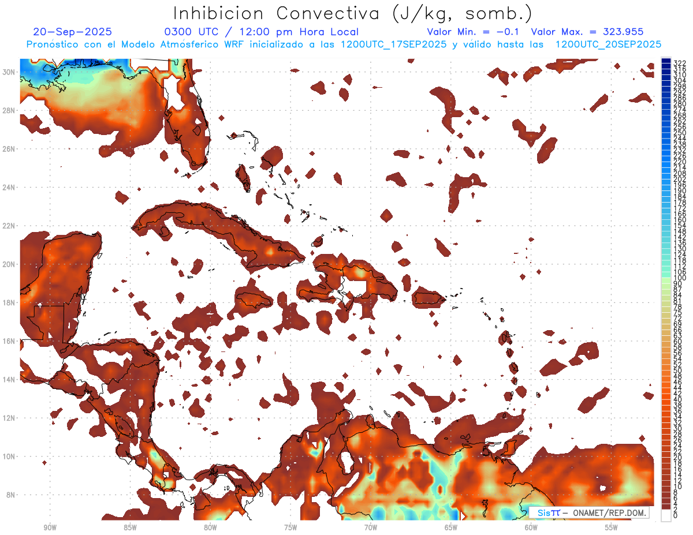The image size is (693, 535).
Task: Click the colorbar value label '40'
Action: pyautogui.click(x=678, y=399)
